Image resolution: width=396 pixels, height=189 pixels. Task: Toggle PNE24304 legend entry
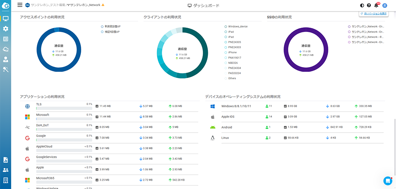point(232,68)
